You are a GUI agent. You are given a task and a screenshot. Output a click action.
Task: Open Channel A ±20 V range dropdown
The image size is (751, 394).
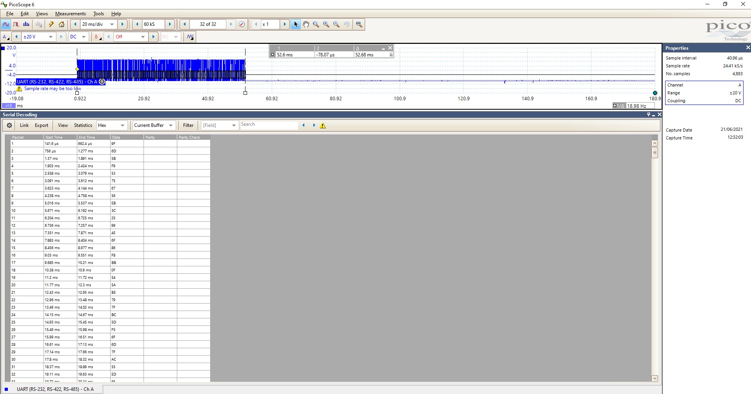point(51,37)
